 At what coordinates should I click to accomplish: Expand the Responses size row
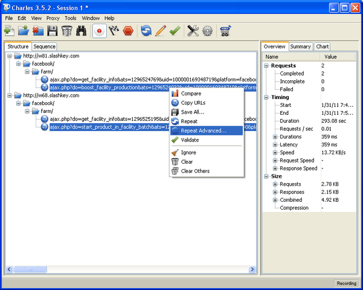[275, 192]
